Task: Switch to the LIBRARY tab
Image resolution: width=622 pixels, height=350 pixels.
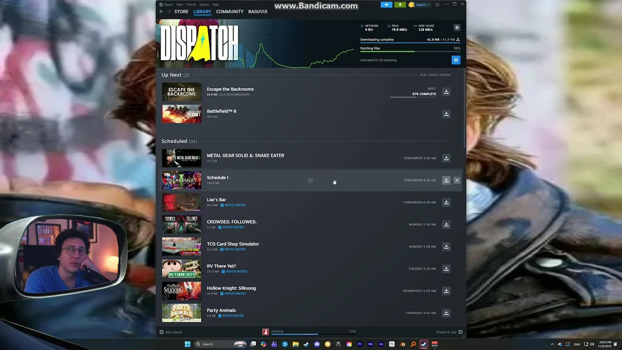Action: [202, 12]
